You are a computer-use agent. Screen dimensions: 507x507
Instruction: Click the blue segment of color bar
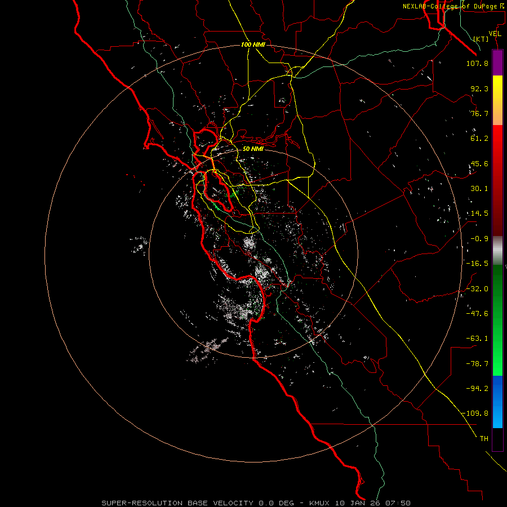(497, 402)
